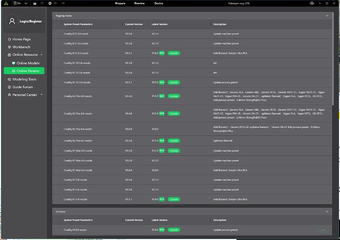Click the Creality Print logo icon
The width and height of the screenshot is (340, 240).
click(6, 3)
